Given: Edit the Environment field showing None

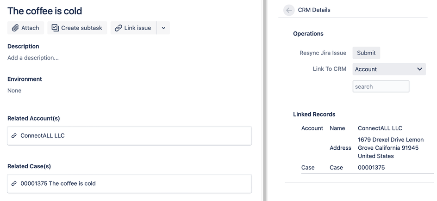Looking at the screenshot, I should pos(14,91).
